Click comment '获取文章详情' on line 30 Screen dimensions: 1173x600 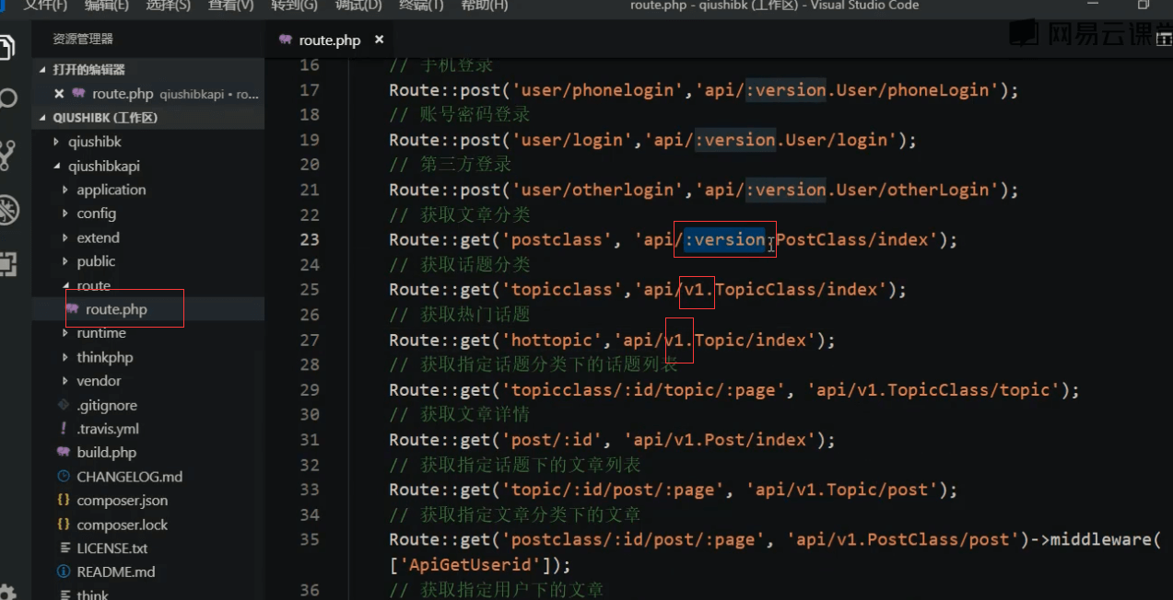coord(475,414)
